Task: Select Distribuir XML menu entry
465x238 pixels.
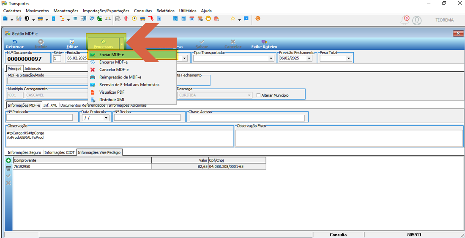Action: (133, 100)
